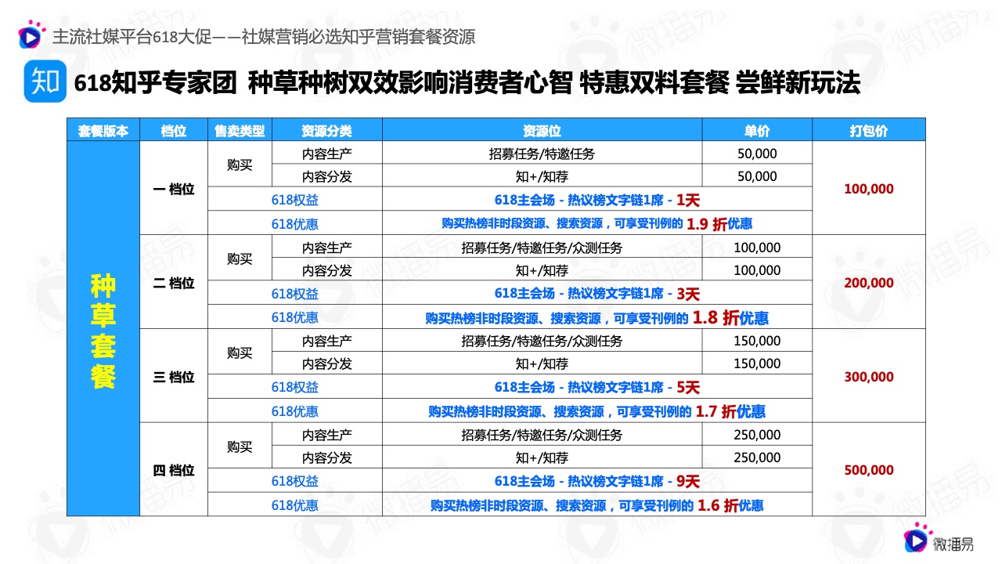This screenshot has width=1002, height=564.
Task: Click 知+/知荐 in the 三档位 tier
Action: coord(542,363)
